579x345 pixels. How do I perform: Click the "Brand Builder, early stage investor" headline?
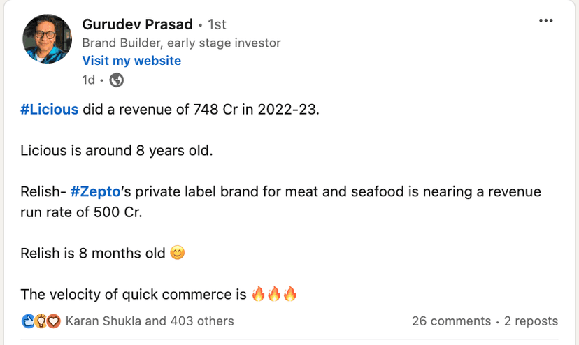tap(181, 43)
